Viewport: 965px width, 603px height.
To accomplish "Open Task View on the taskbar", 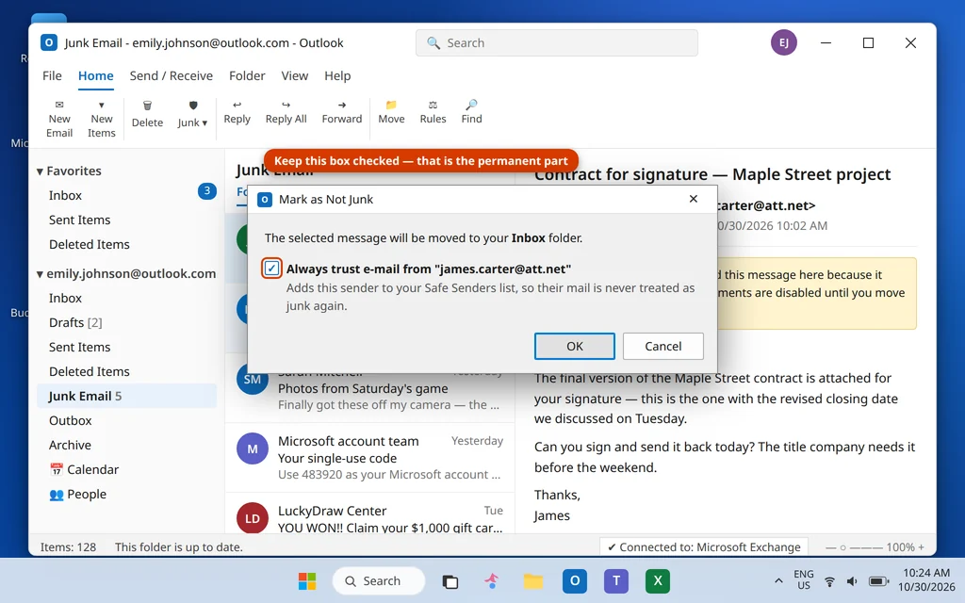I will [450, 581].
